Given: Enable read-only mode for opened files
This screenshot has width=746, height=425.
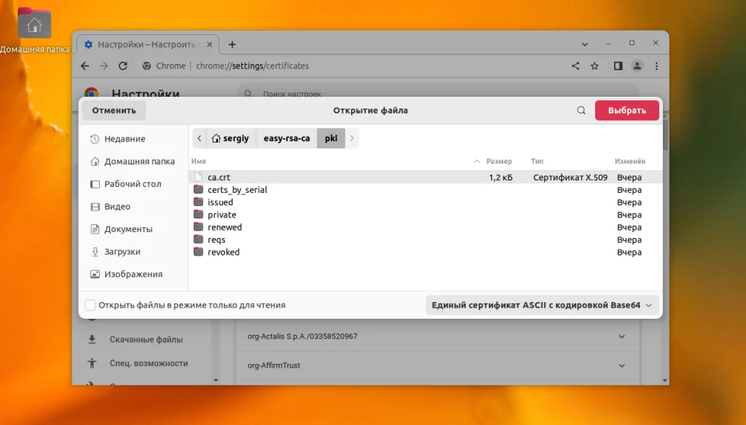Looking at the screenshot, I should pyautogui.click(x=90, y=306).
